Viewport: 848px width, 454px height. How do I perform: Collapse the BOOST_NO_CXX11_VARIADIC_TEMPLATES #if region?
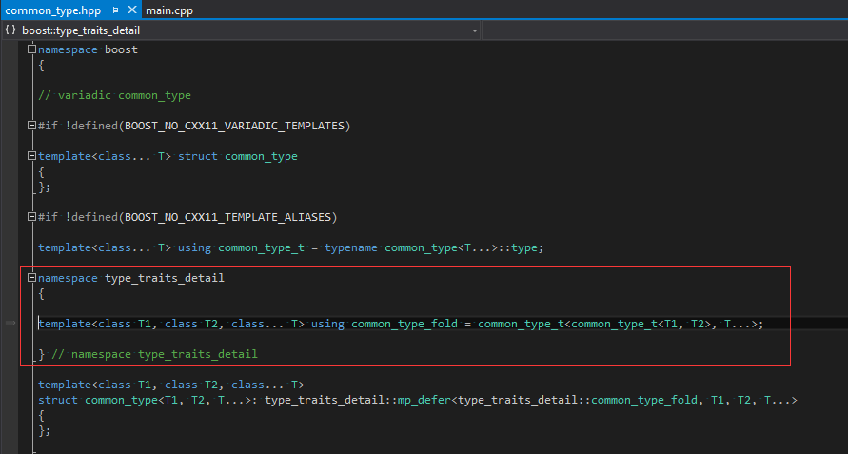(x=32, y=125)
